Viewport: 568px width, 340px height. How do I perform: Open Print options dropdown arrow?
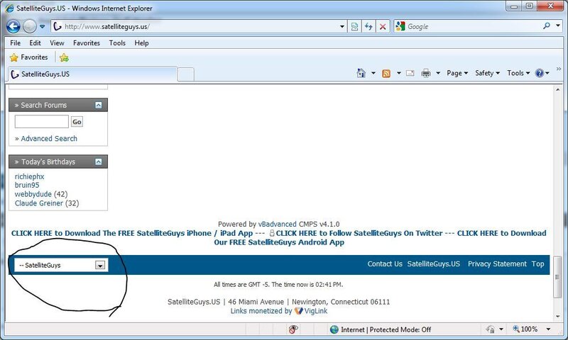pos(438,73)
